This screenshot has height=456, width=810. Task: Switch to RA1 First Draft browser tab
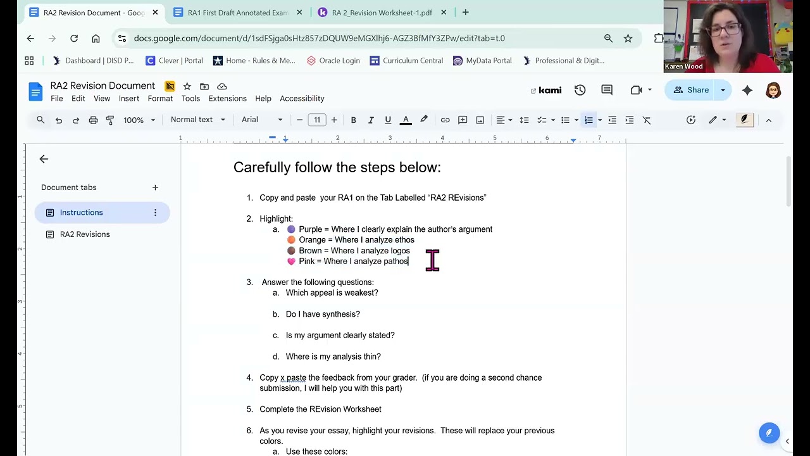tap(237, 13)
